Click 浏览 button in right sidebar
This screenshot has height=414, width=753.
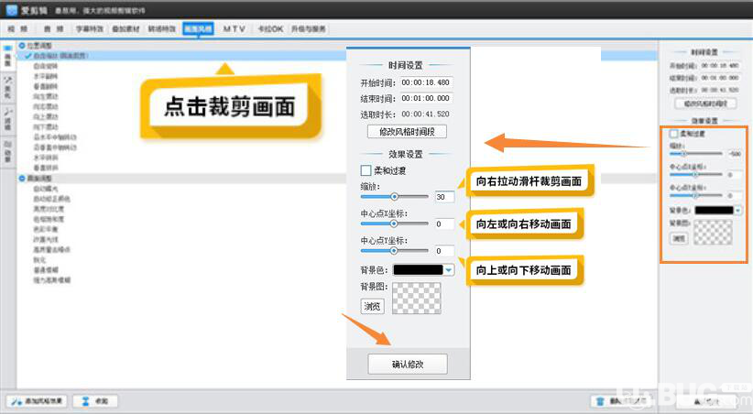(x=679, y=238)
